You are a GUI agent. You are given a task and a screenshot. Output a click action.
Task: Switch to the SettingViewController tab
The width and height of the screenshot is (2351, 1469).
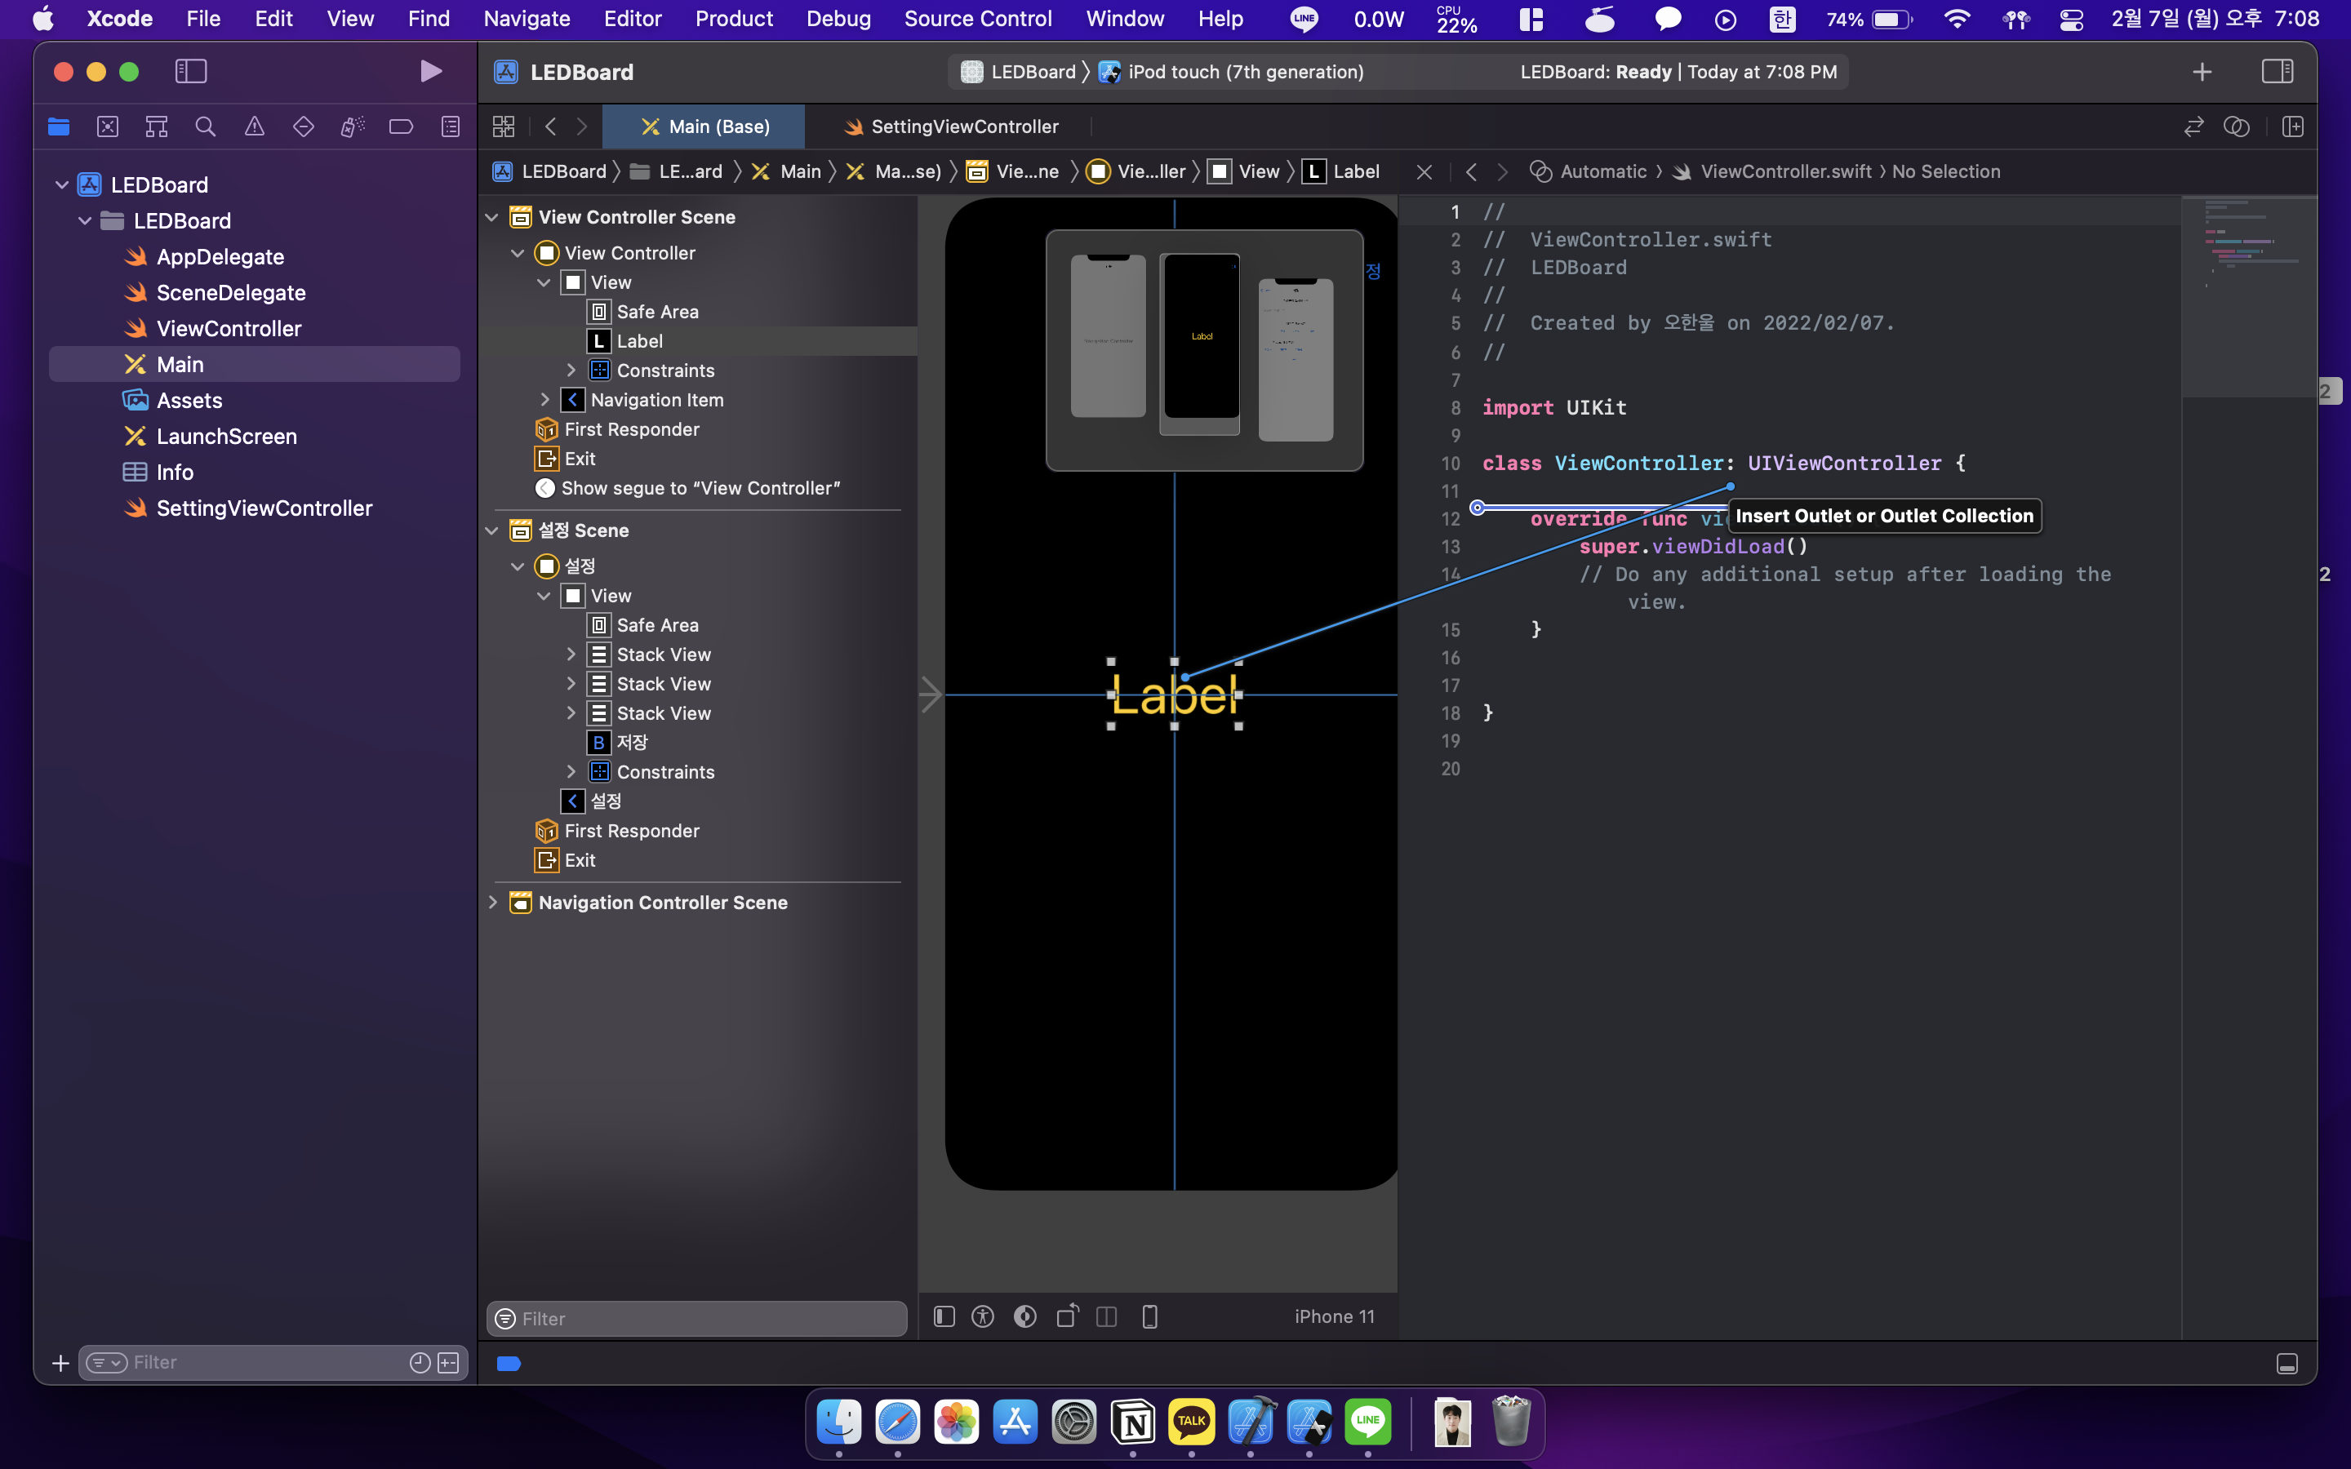(950, 126)
